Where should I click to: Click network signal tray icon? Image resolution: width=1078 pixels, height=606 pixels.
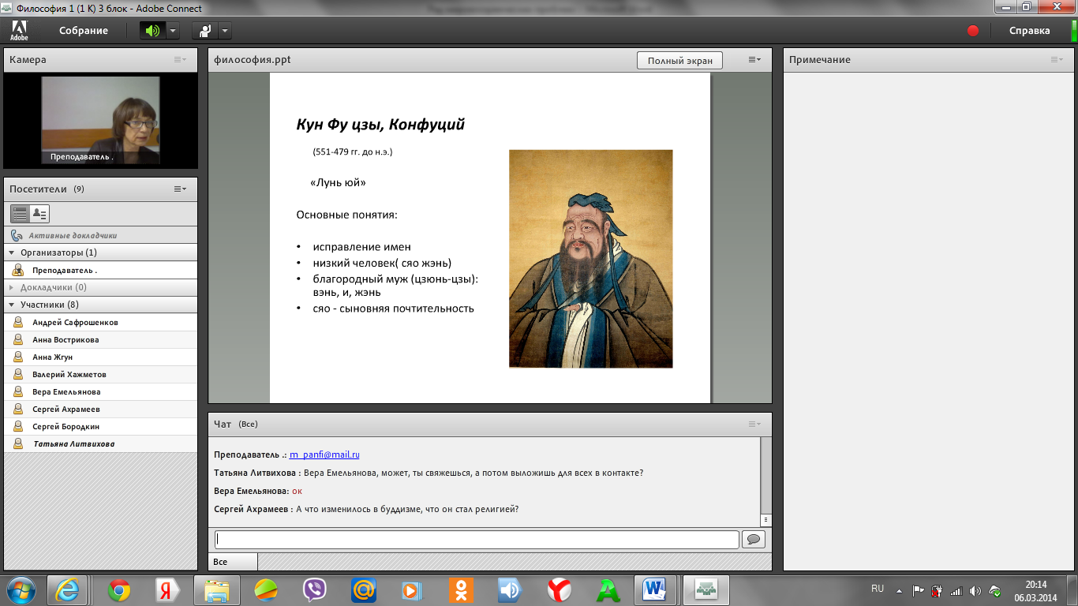(x=956, y=590)
